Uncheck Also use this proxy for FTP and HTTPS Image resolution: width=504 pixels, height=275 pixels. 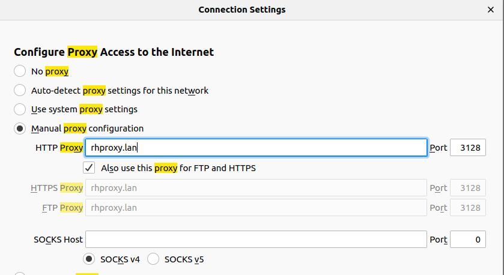click(x=89, y=168)
